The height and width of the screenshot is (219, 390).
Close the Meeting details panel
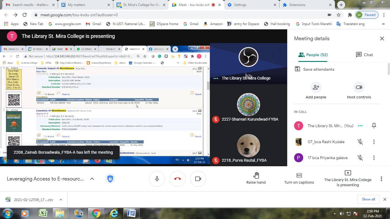[x=382, y=38]
